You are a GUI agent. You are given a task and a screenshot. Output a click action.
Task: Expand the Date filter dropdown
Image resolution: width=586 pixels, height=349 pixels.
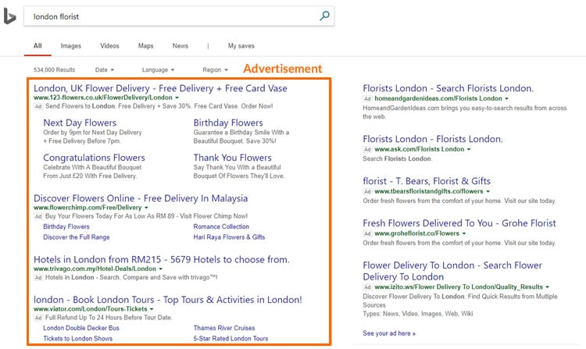(x=105, y=69)
